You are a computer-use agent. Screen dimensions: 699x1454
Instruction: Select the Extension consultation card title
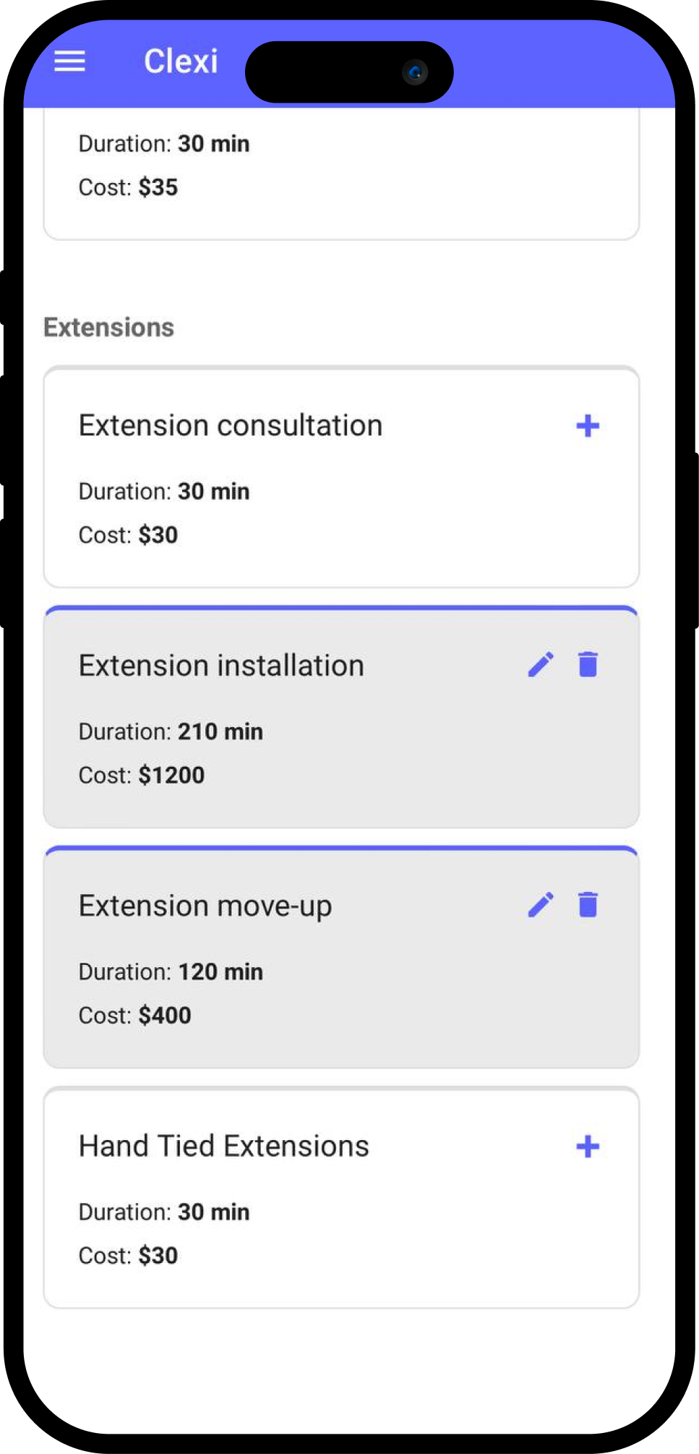231,426
